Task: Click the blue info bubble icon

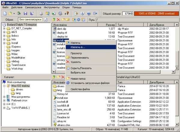Action: (x=82, y=13)
